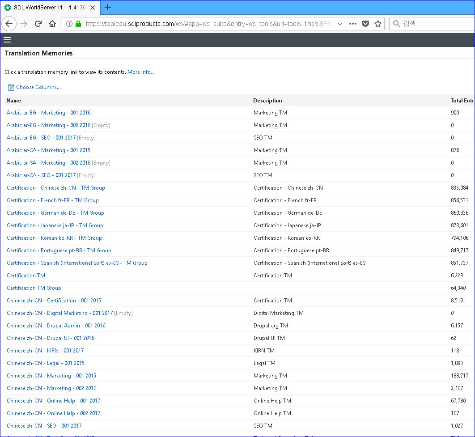Open the hamburger navigation menu
This screenshot has width=475, height=437.
pyautogui.click(x=7, y=40)
